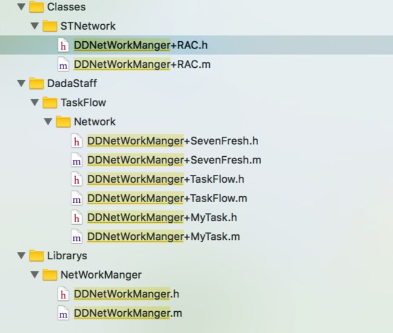Select the STNetwork group label
This screenshot has width=393, height=333.
click(88, 26)
